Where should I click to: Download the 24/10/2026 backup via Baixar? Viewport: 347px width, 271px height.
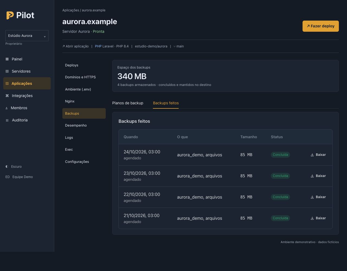click(x=318, y=155)
